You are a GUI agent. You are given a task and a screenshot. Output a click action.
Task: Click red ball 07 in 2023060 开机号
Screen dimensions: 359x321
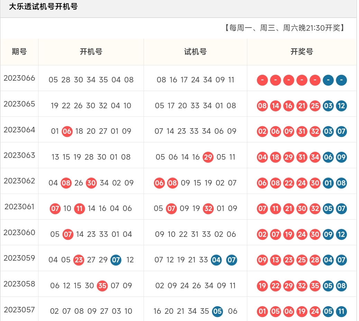(x=68, y=234)
